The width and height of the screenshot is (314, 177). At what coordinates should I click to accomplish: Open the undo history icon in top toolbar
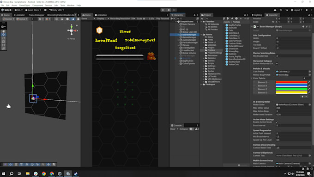point(281,10)
